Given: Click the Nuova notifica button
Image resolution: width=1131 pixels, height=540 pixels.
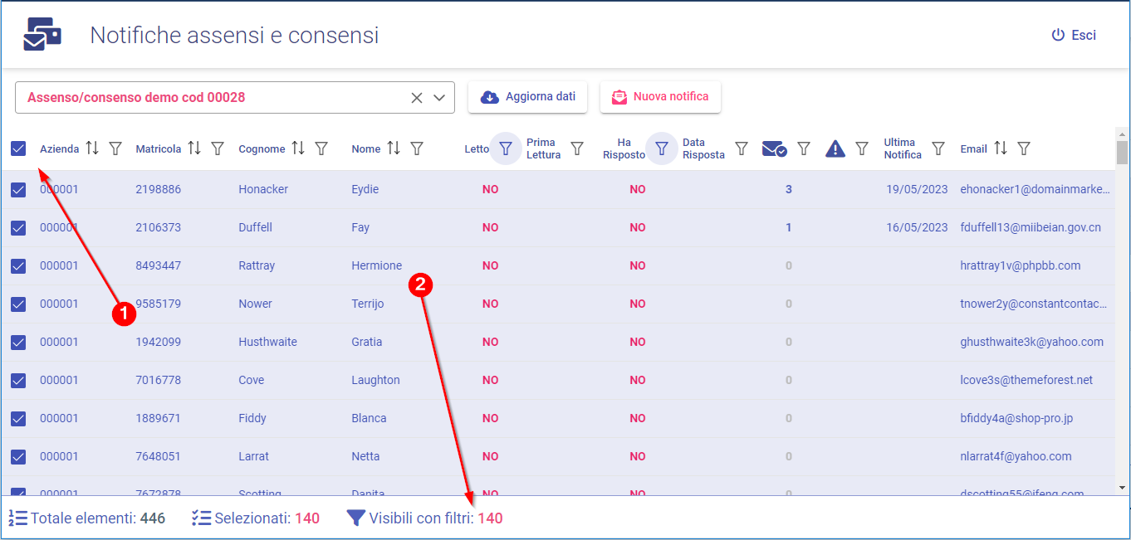Looking at the screenshot, I should [x=660, y=97].
